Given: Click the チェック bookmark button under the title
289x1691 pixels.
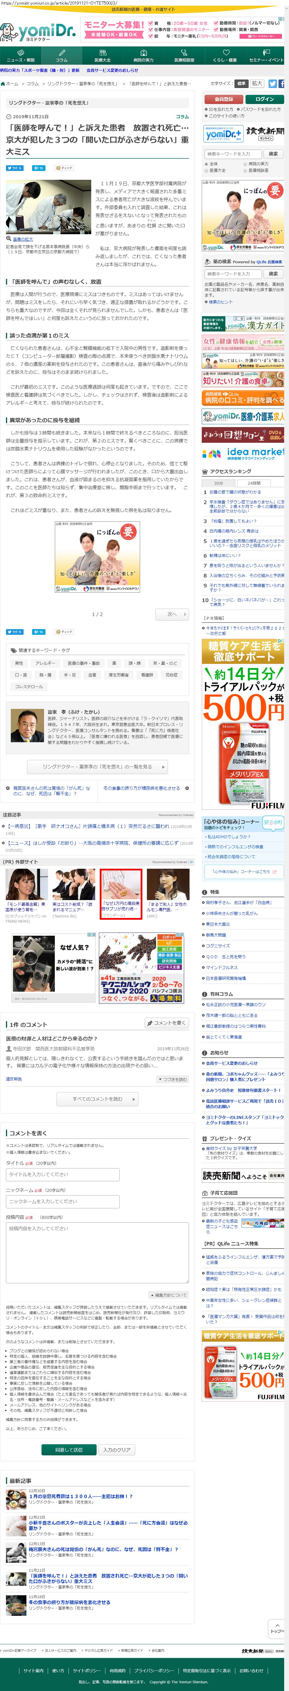Looking at the screenshot, I should [x=64, y=168].
